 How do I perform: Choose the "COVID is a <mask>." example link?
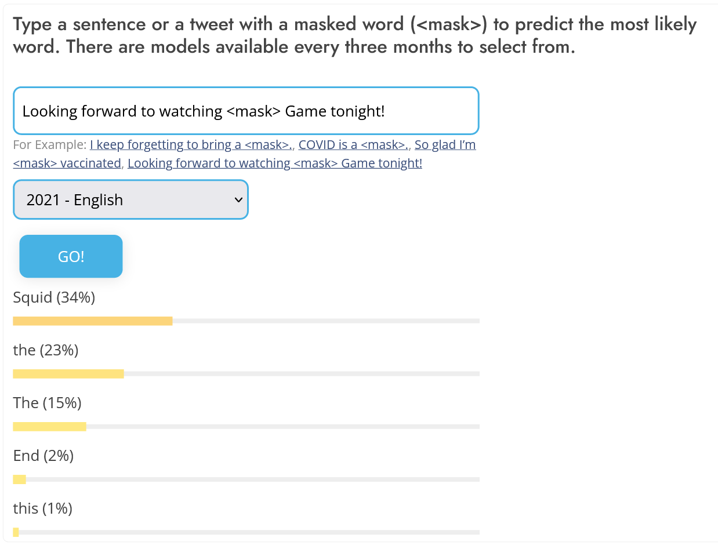353,145
